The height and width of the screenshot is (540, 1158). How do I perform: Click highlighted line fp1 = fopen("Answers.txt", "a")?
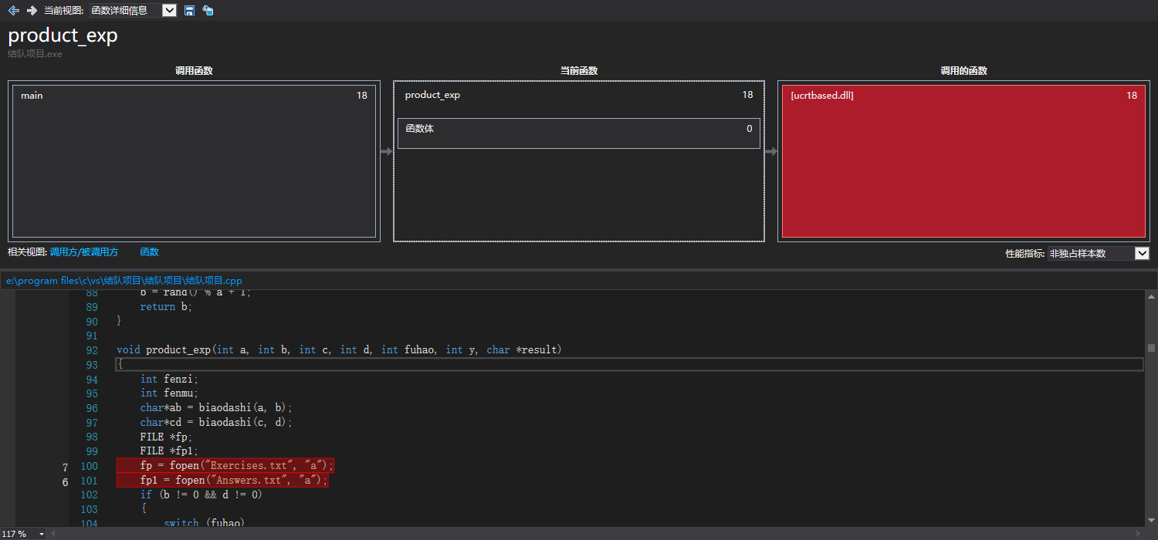point(222,481)
